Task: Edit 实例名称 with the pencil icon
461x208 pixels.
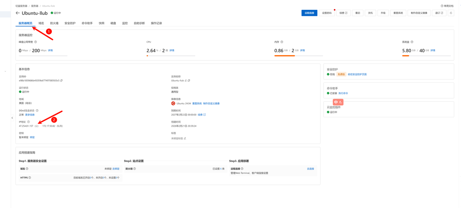Action: tap(186, 81)
